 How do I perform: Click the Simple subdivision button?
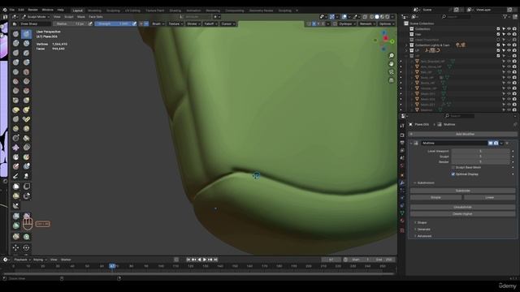435,197
